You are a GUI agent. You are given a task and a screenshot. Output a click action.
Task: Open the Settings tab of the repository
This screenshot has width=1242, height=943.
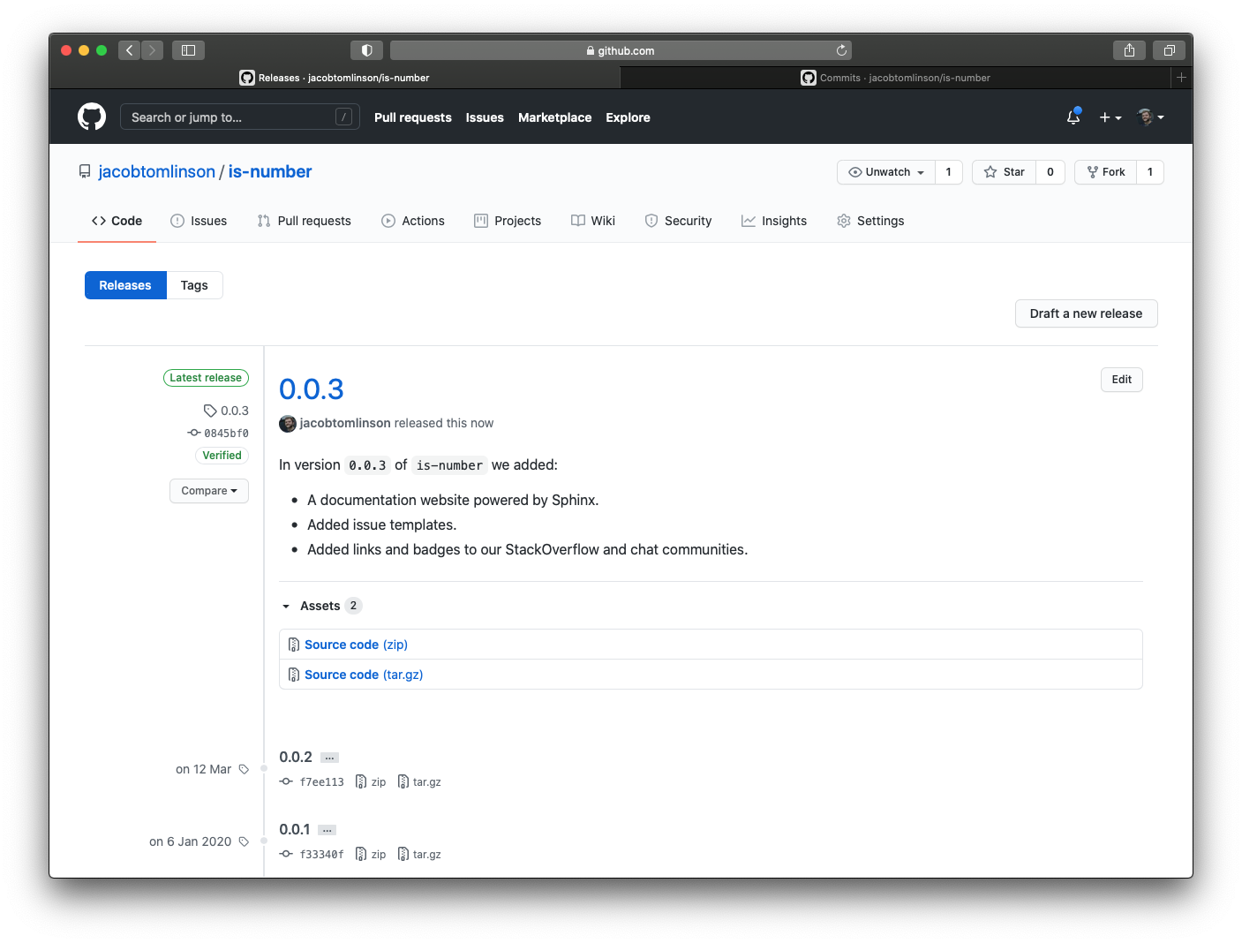871,221
